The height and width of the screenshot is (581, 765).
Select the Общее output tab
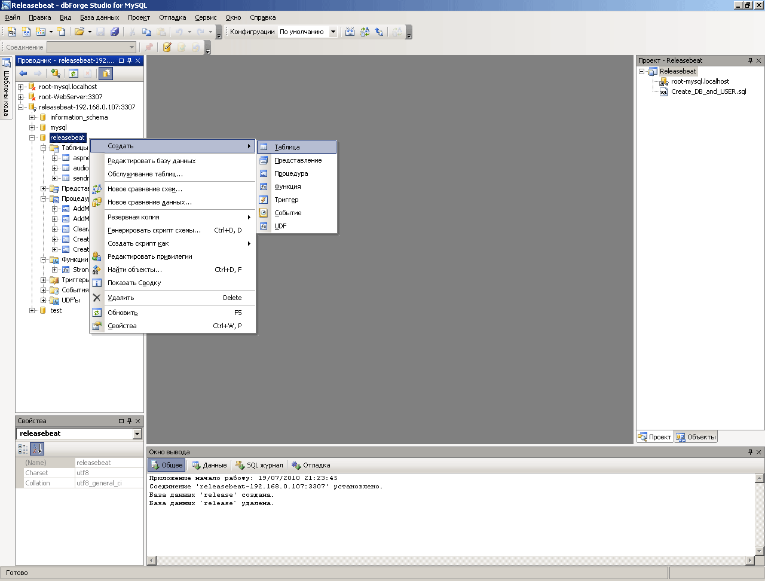tap(166, 465)
